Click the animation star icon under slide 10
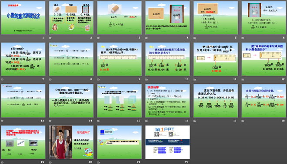Viewport: 287px width, 164px height. pos(147,79)
